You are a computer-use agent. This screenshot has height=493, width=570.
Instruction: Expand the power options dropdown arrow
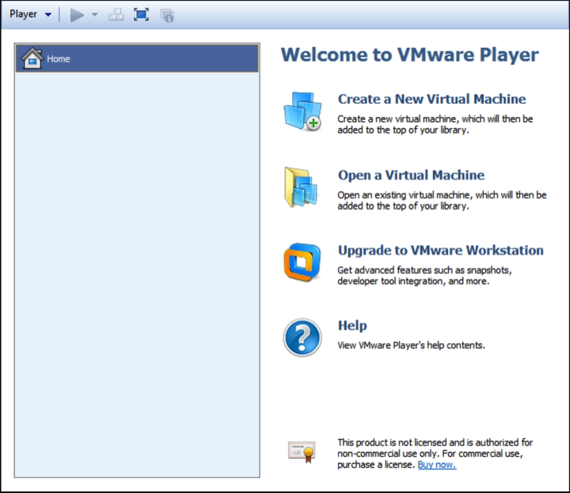pyautogui.click(x=94, y=15)
